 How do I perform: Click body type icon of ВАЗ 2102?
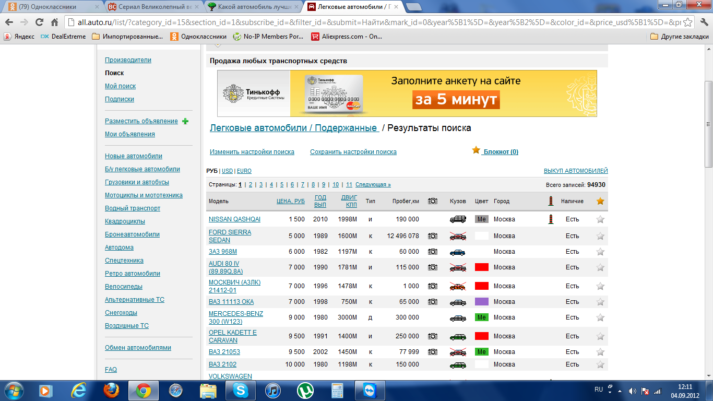point(458,364)
